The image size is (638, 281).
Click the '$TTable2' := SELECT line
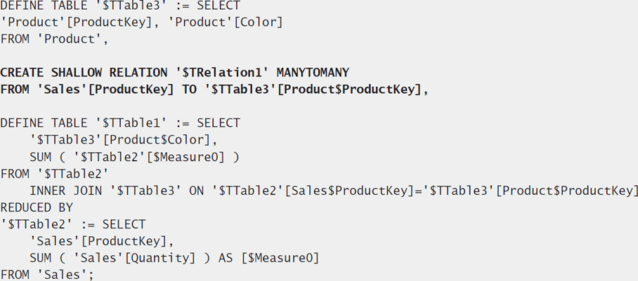coord(73,224)
